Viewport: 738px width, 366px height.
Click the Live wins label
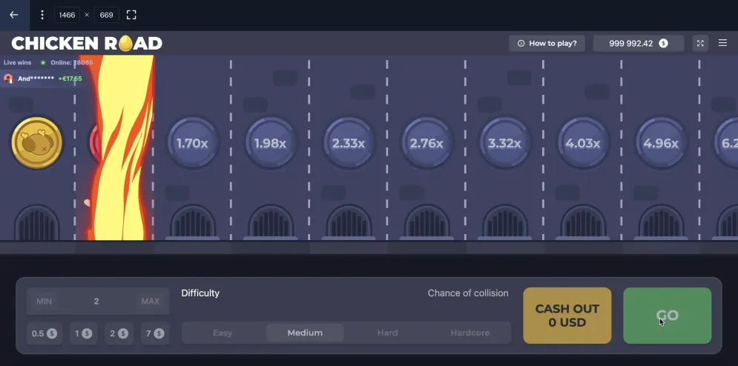coord(17,62)
